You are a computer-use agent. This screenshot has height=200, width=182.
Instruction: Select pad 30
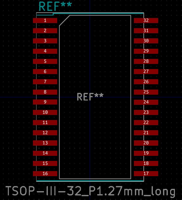[x=146, y=41]
